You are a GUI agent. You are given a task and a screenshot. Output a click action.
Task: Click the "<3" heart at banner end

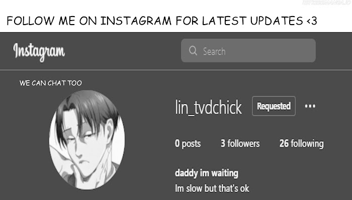coord(311,21)
